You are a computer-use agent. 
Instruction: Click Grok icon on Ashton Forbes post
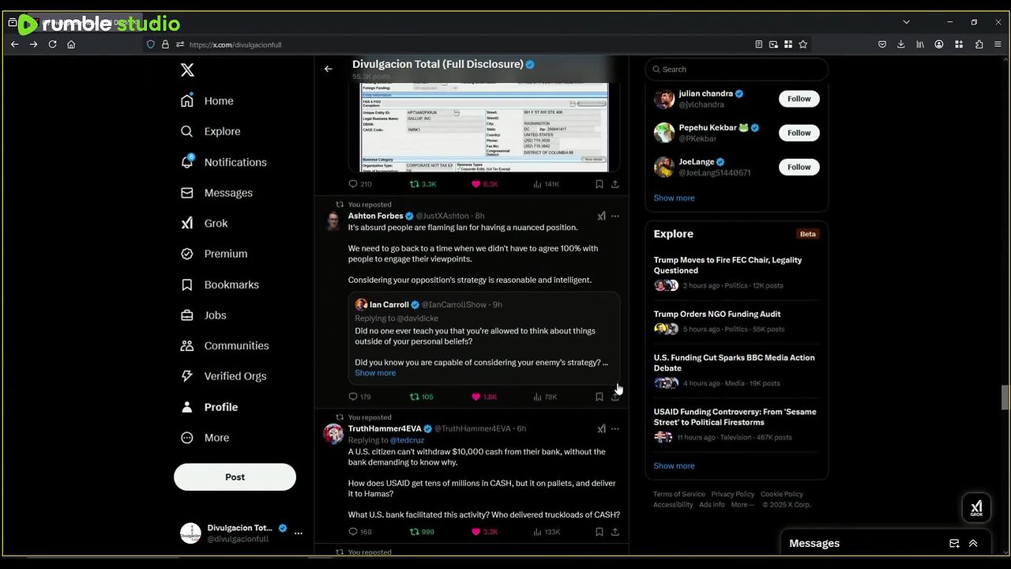601,216
